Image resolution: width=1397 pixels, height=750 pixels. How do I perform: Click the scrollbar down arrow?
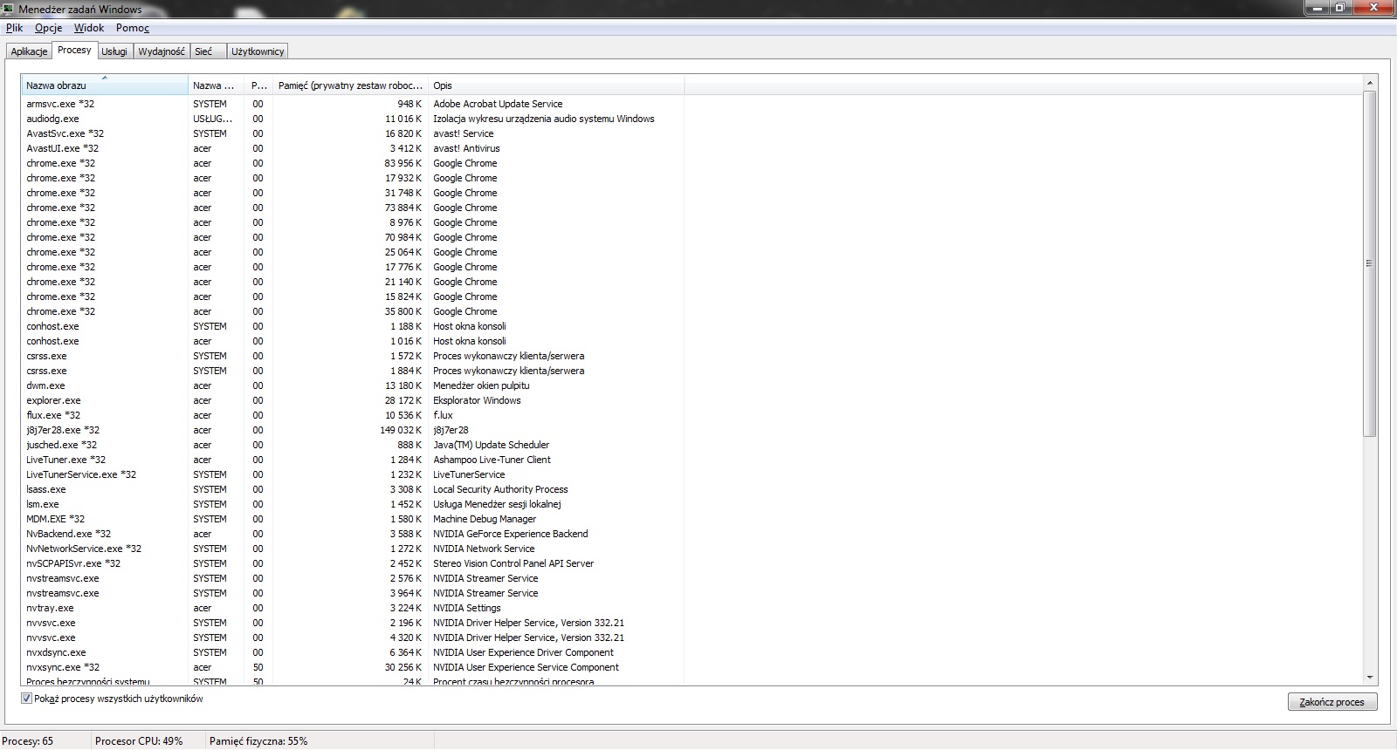tap(1369, 677)
